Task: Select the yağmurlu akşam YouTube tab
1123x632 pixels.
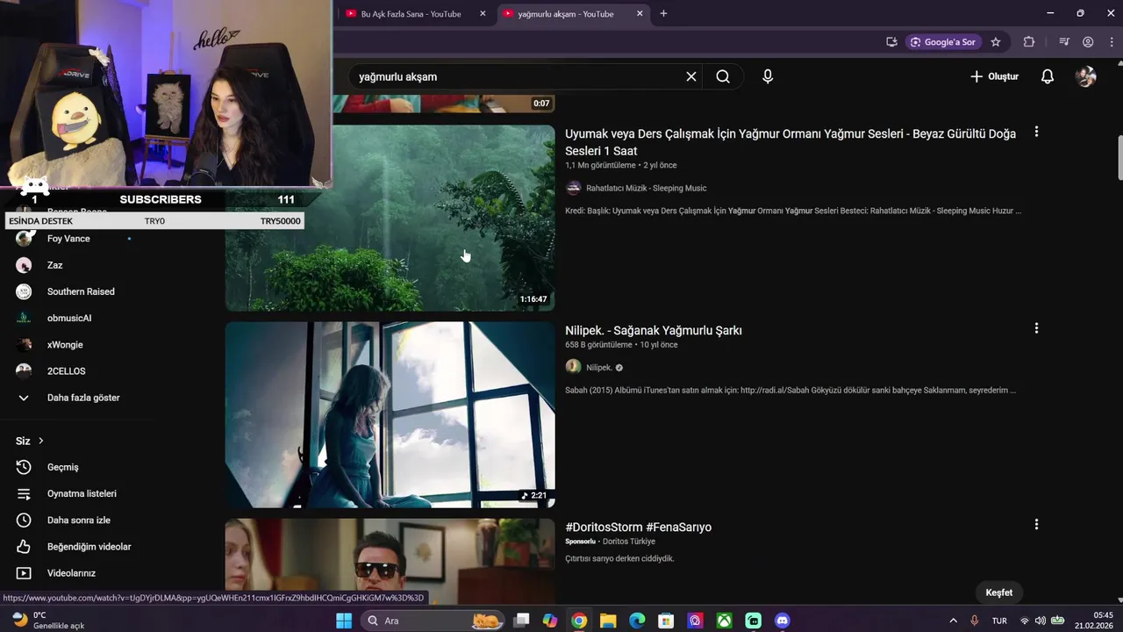Action: tap(566, 14)
